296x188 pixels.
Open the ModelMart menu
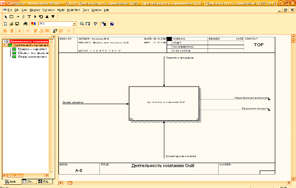tap(74, 10)
